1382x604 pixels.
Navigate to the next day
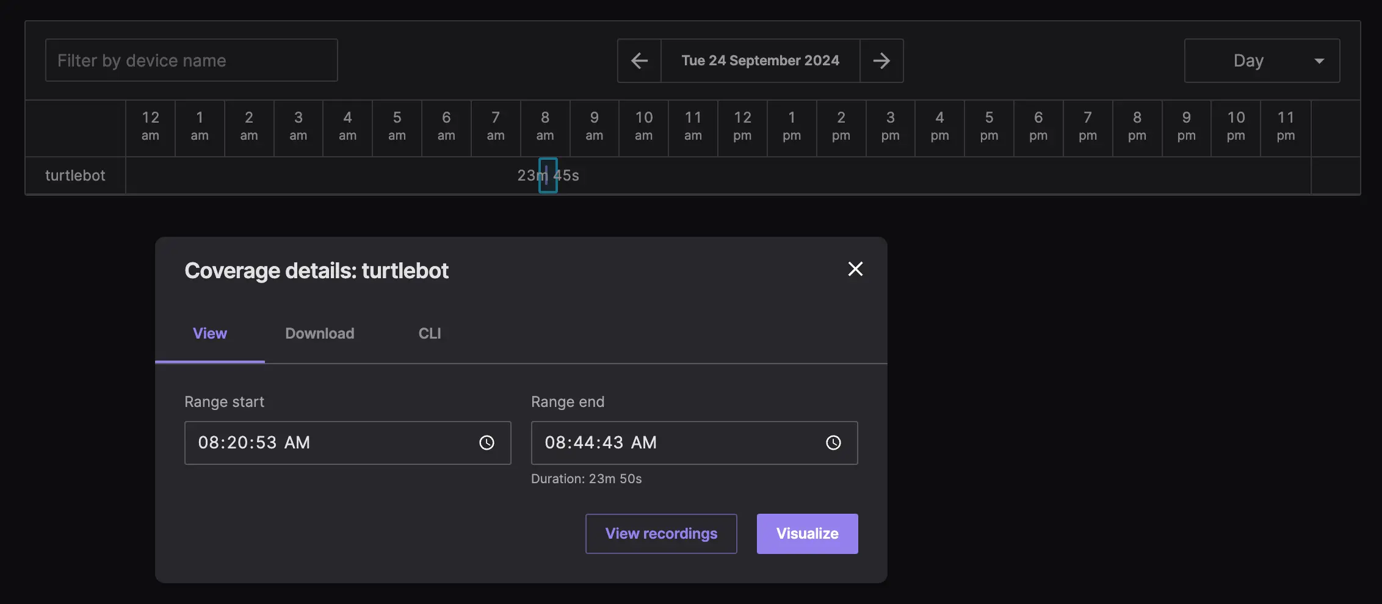click(x=881, y=60)
